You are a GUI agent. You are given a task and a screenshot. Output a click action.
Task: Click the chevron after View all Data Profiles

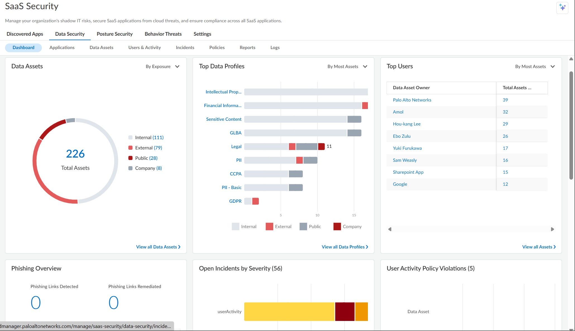(x=367, y=247)
